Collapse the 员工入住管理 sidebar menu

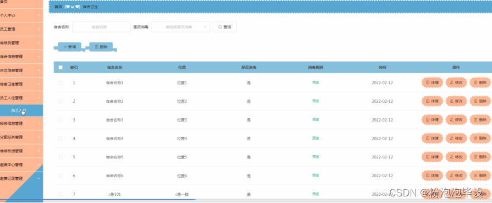click(x=21, y=98)
